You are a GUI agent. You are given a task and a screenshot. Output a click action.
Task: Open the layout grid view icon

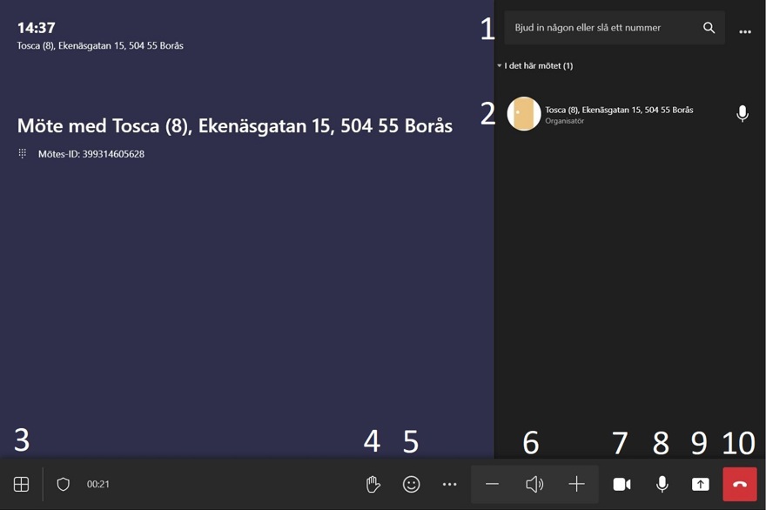coord(22,484)
